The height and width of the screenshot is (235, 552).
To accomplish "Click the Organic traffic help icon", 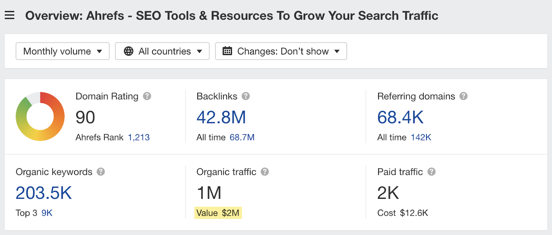I will click(265, 172).
